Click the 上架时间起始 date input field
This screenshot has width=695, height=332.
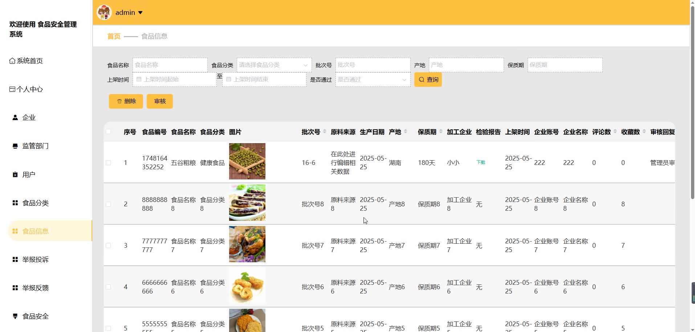click(175, 80)
